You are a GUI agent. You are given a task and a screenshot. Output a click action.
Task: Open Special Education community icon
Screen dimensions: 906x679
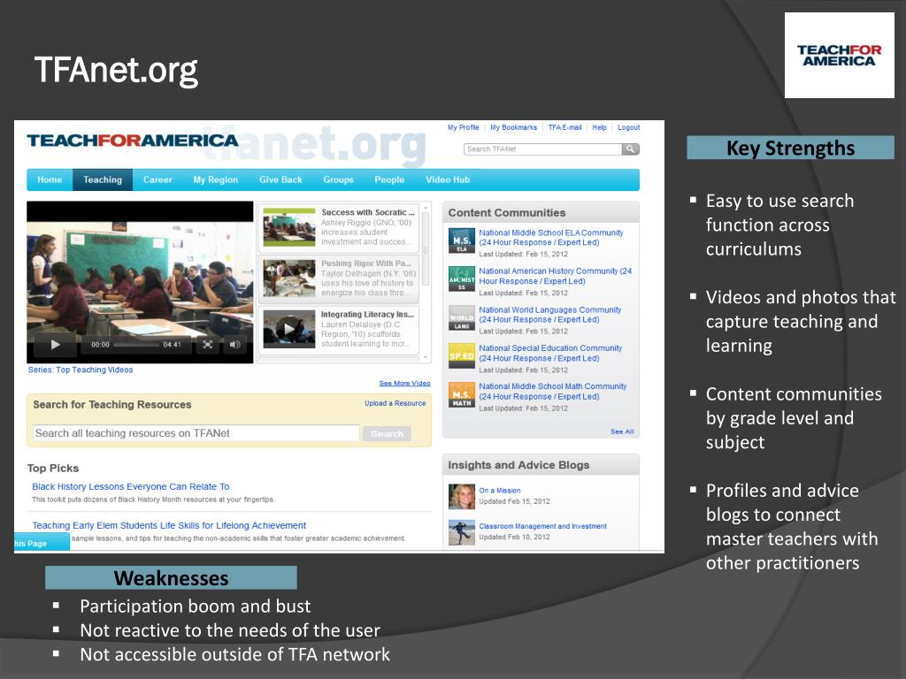462,355
